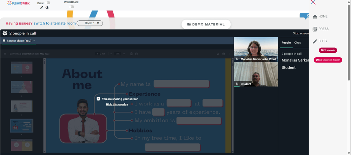Click Live Classroom Support button
351x155 pixels.
coord(328,60)
